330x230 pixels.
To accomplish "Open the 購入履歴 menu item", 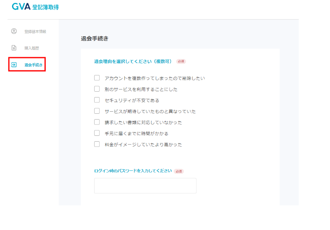I will pyautogui.click(x=32, y=48).
